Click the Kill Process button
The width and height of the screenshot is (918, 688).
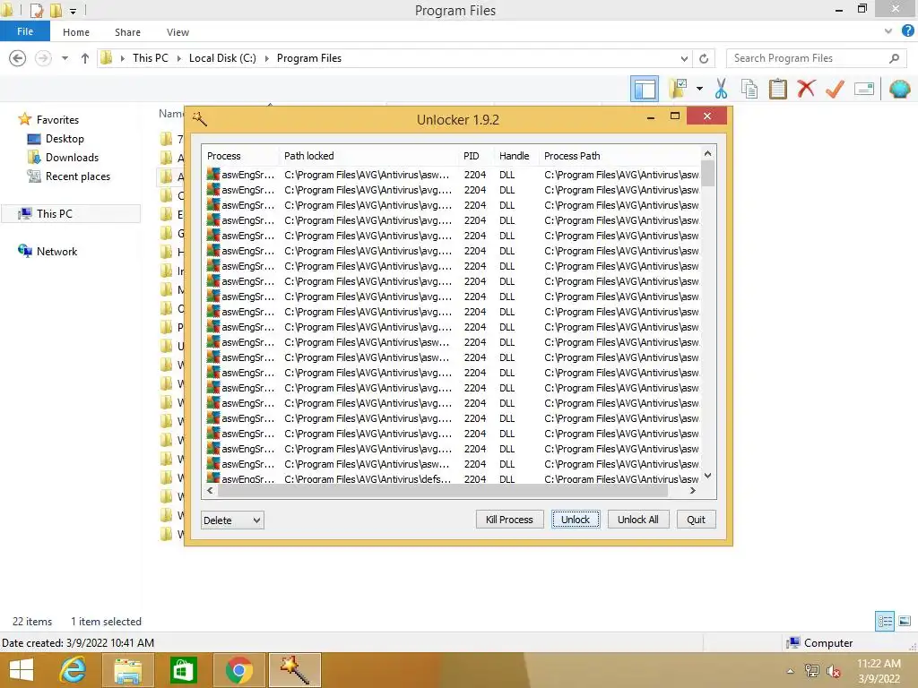pyautogui.click(x=509, y=520)
